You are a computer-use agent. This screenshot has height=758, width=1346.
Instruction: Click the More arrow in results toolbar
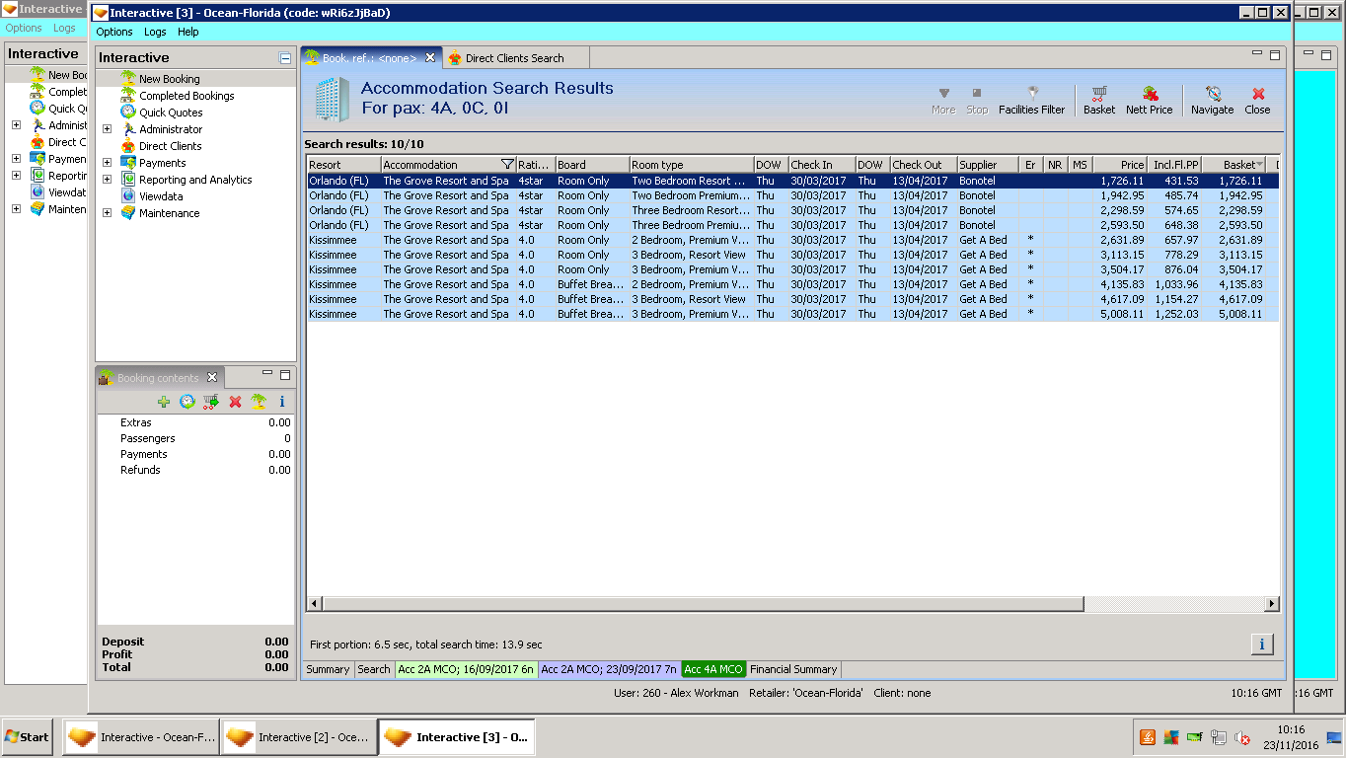coord(943,100)
